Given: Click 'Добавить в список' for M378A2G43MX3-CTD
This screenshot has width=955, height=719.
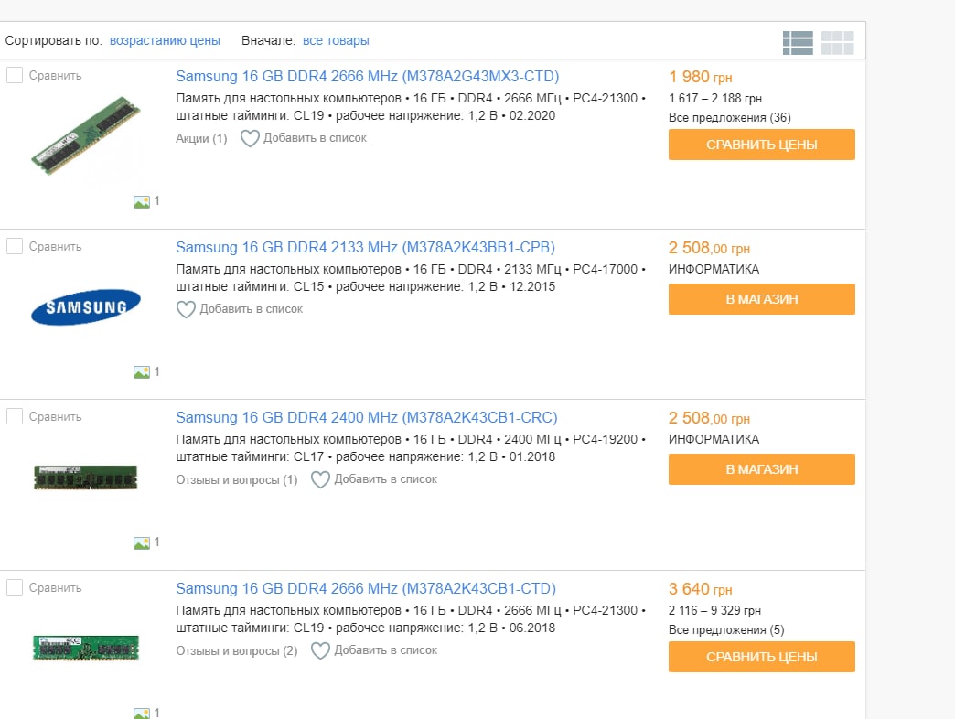Looking at the screenshot, I should click(315, 138).
